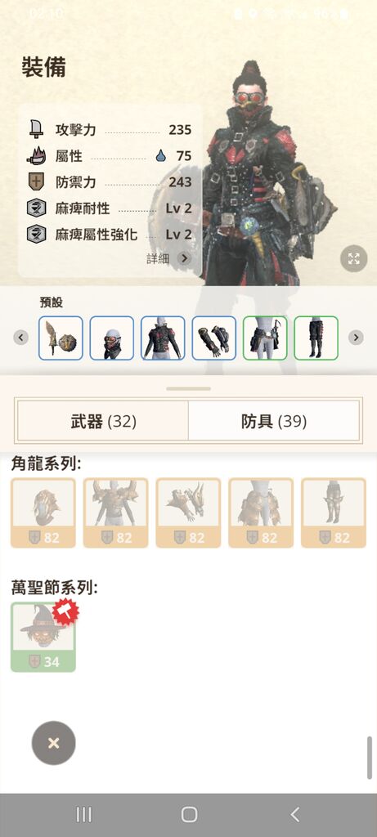
Task: Tap the Android back navigation button
Action: click(x=294, y=815)
